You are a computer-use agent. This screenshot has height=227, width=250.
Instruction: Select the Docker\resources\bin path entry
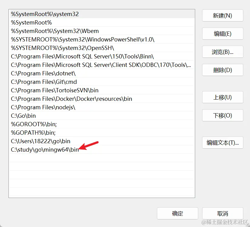[x=102, y=99]
